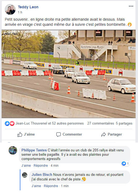Click the red heart reaction icon
This screenshot has height=193, width=138.
pyautogui.click(x=12, y=123)
